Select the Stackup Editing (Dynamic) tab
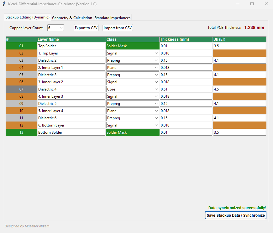The image size is (273, 233). tap(28, 17)
